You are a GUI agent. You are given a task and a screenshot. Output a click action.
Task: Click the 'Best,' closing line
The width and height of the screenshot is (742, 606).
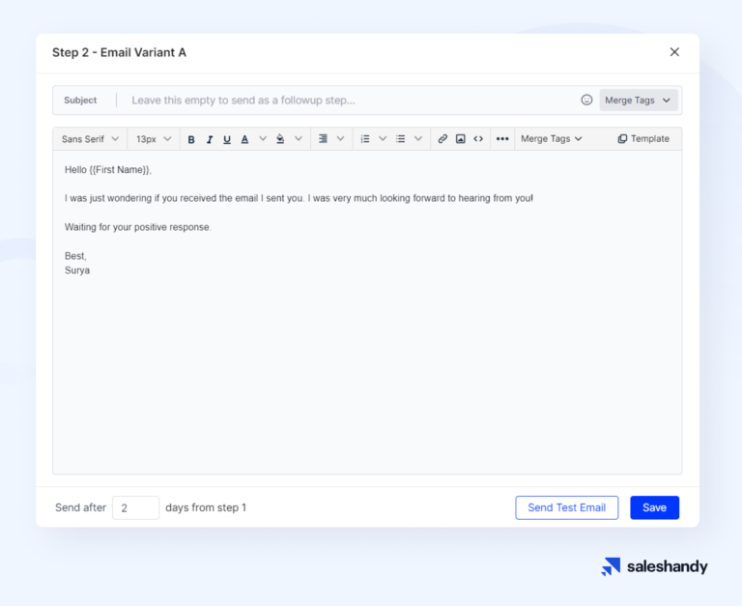pos(75,256)
